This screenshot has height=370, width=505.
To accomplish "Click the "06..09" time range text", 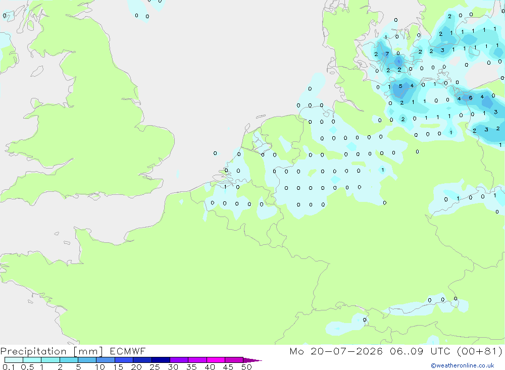I will (407, 351).
